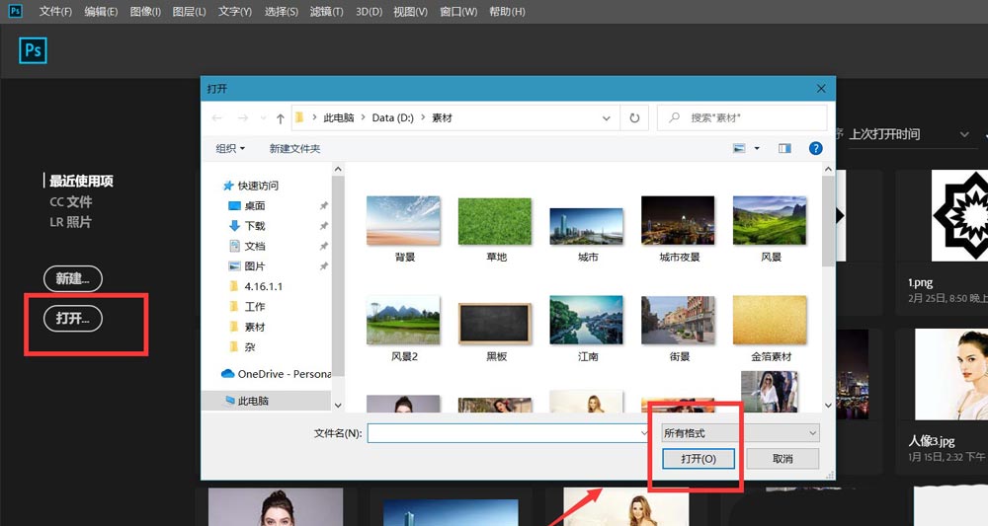This screenshot has height=526, width=988.
Task: Click the 打开... button on home screen
Action: 73,319
